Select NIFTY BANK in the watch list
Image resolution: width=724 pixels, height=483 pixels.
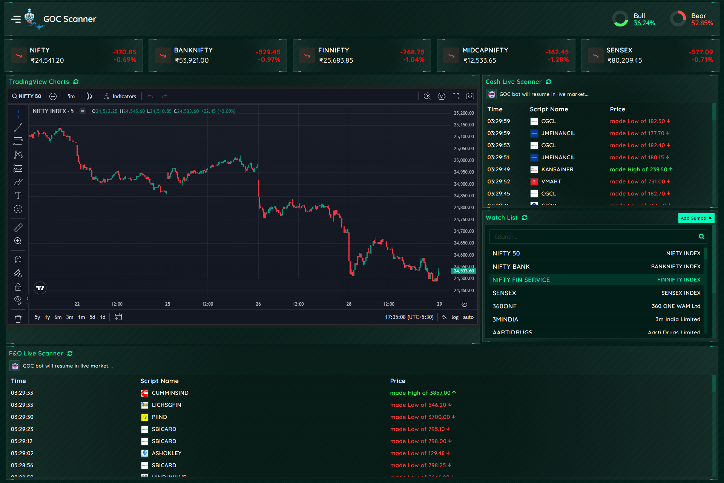click(596, 266)
